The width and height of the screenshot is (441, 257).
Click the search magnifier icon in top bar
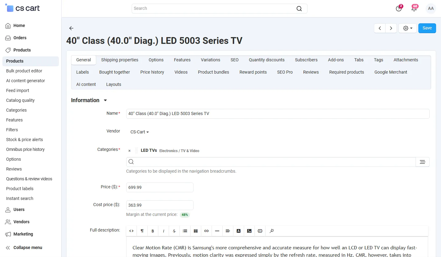pos(299,9)
